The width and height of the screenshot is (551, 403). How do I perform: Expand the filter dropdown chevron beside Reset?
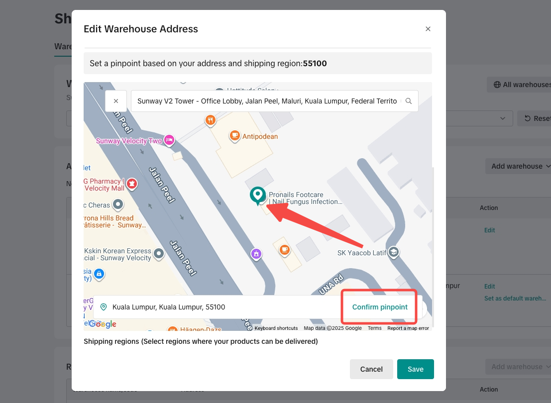tap(503, 118)
